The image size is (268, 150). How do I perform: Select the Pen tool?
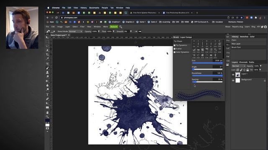click(x=47, y=99)
